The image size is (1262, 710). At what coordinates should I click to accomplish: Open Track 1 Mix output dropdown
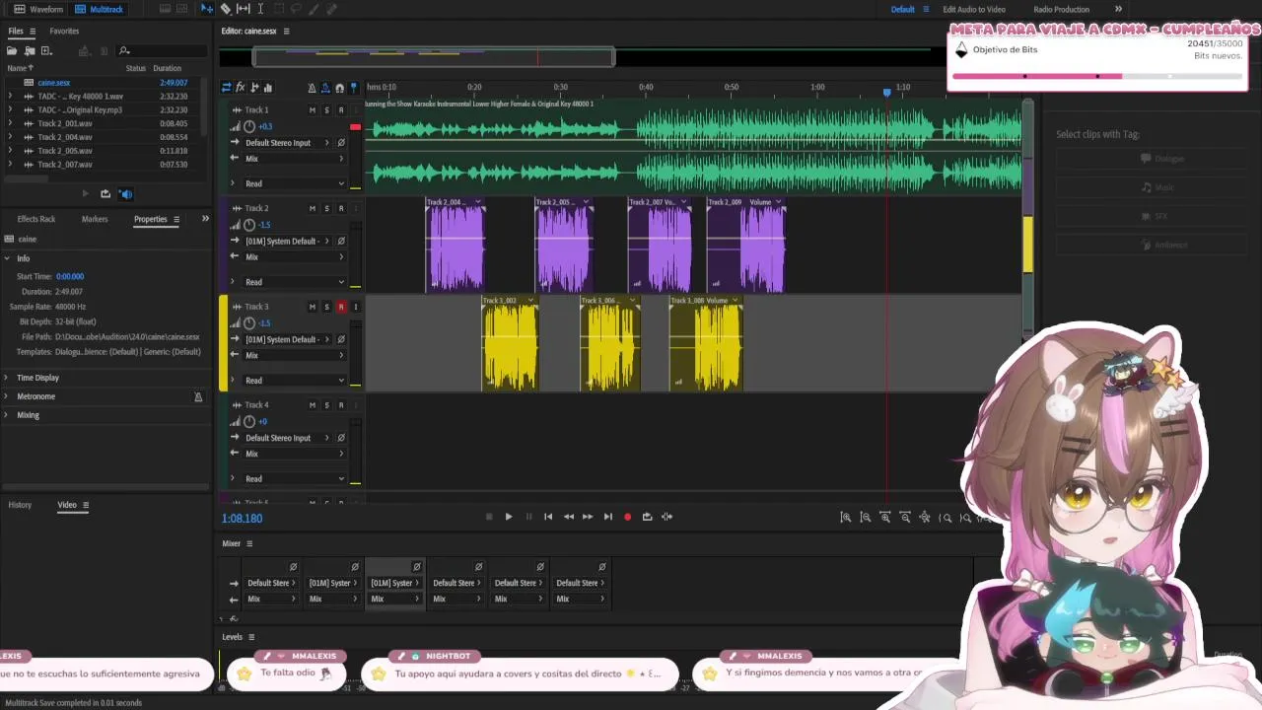[294, 159]
